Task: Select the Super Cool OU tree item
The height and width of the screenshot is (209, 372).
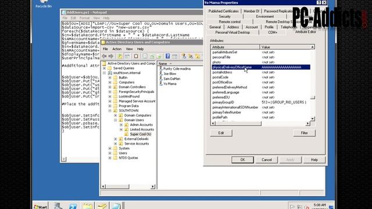Action: [141, 134]
